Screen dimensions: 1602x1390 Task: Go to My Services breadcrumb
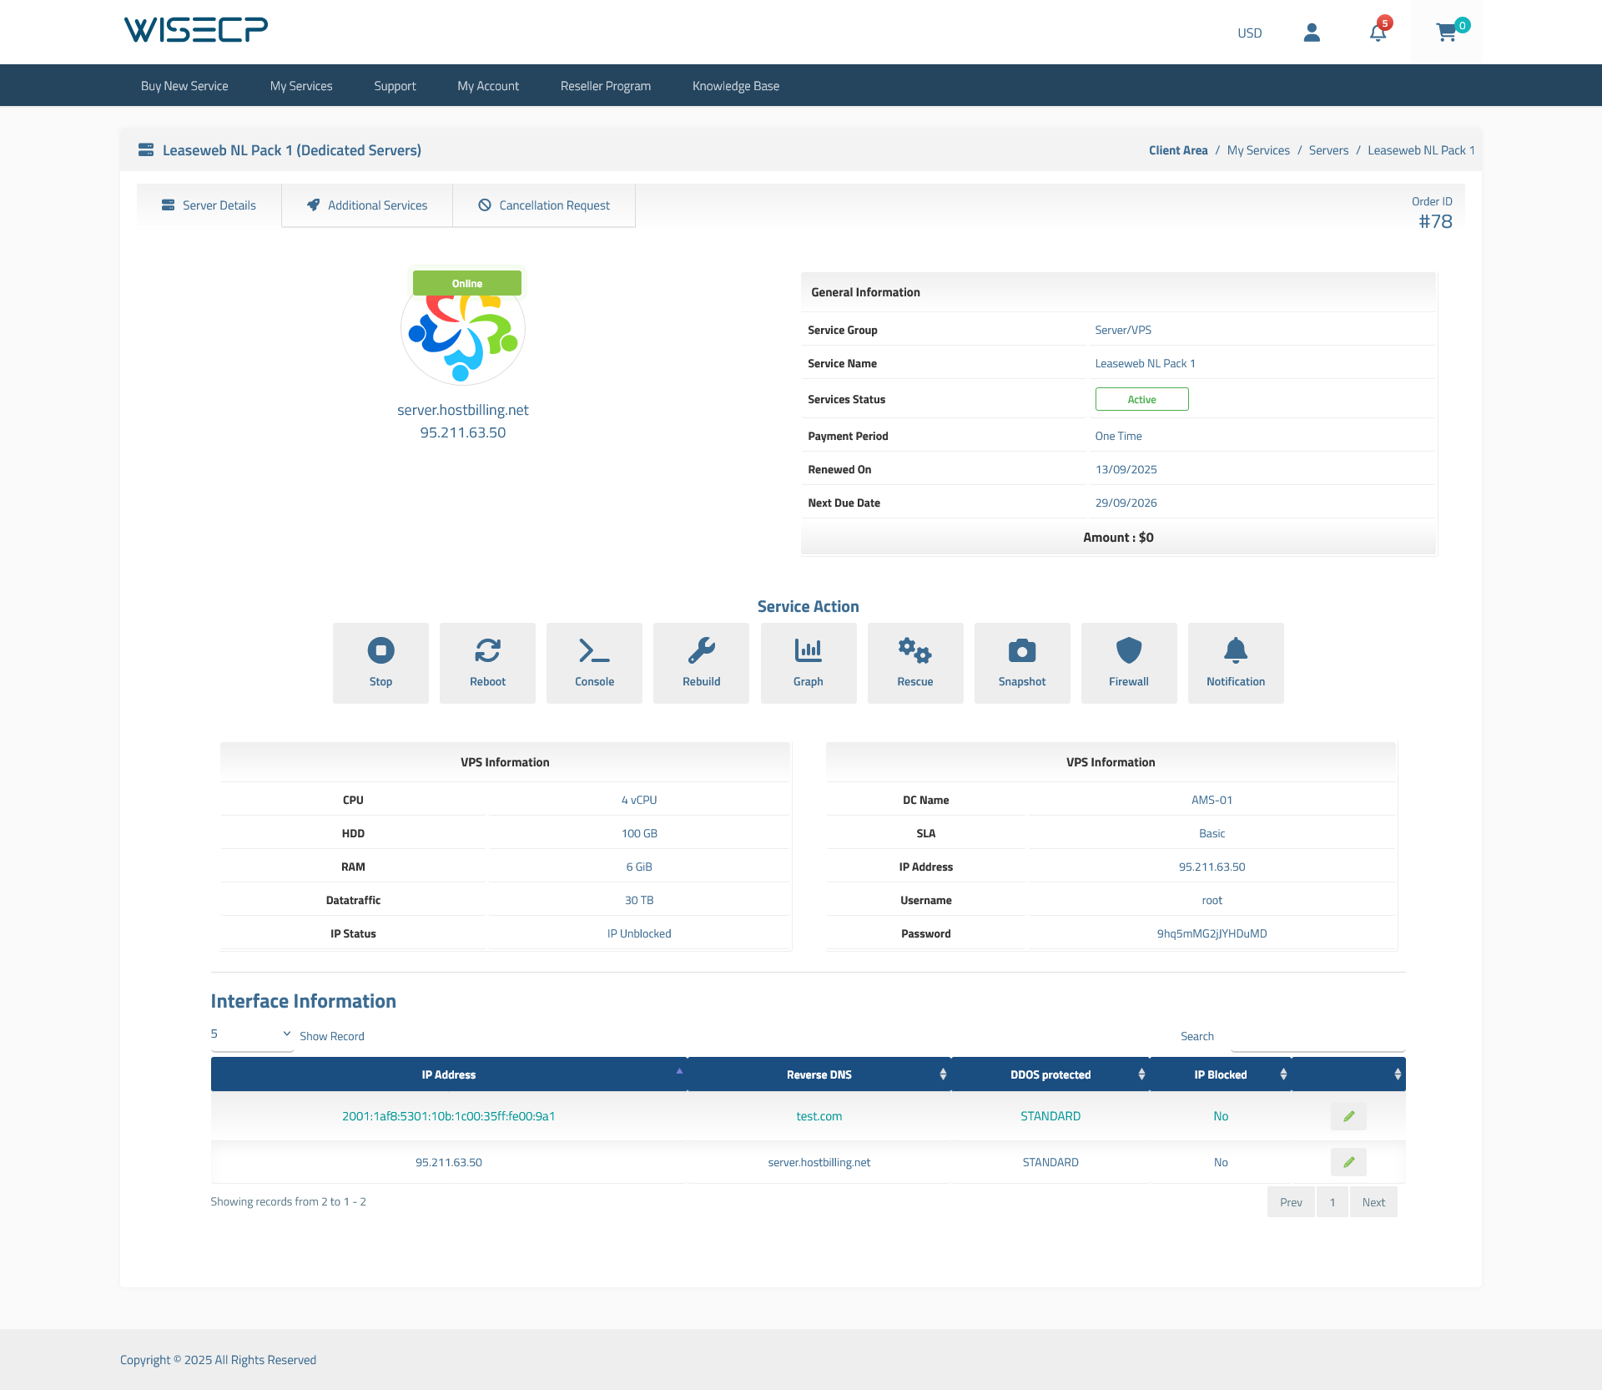[1258, 150]
